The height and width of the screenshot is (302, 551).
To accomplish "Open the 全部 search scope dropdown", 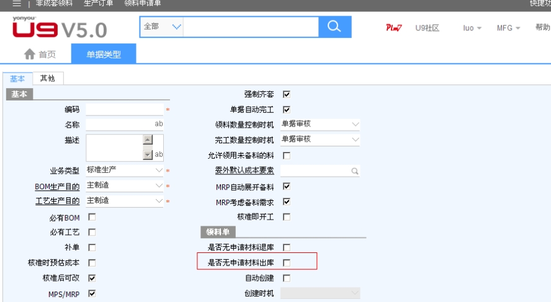I will pos(162,27).
